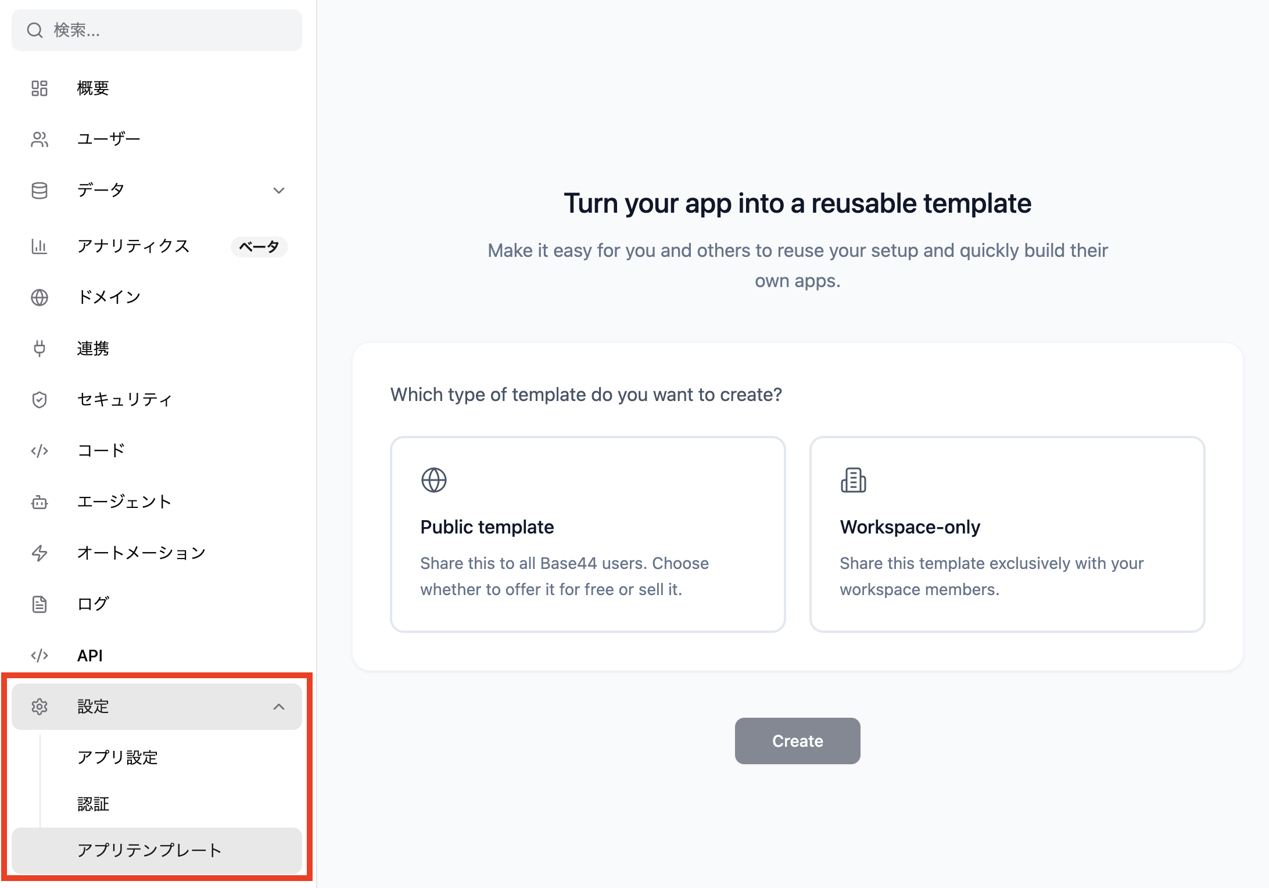Open the アプリ設定 submenu item
Image resolution: width=1269 pixels, height=888 pixels.
pyautogui.click(x=118, y=758)
